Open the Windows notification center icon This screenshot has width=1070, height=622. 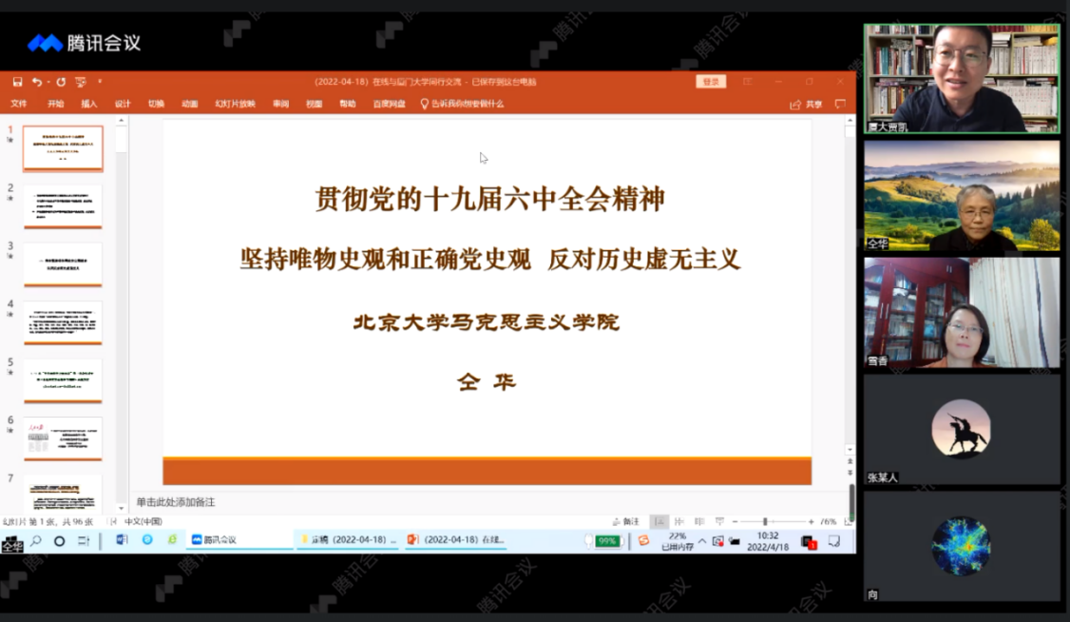tap(833, 541)
